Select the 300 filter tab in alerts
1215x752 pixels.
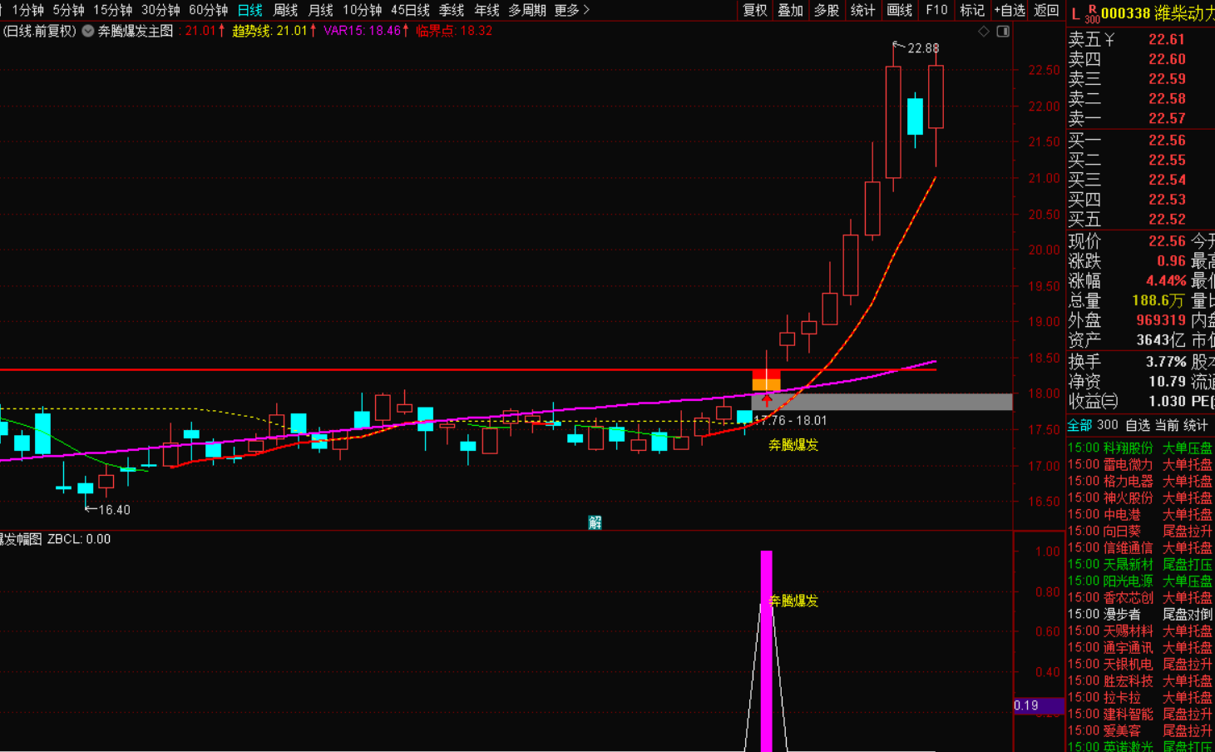pos(1107,425)
